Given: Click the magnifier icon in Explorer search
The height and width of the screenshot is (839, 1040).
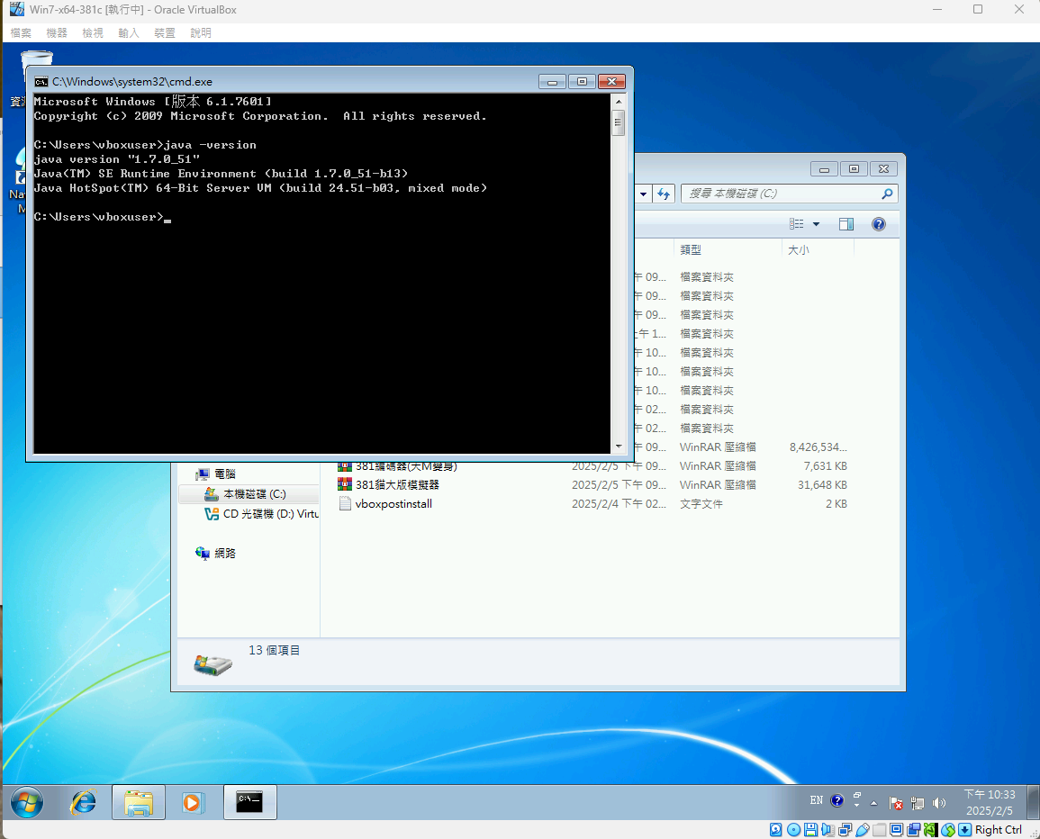Looking at the screenshot, I should (x=887, y=194).
